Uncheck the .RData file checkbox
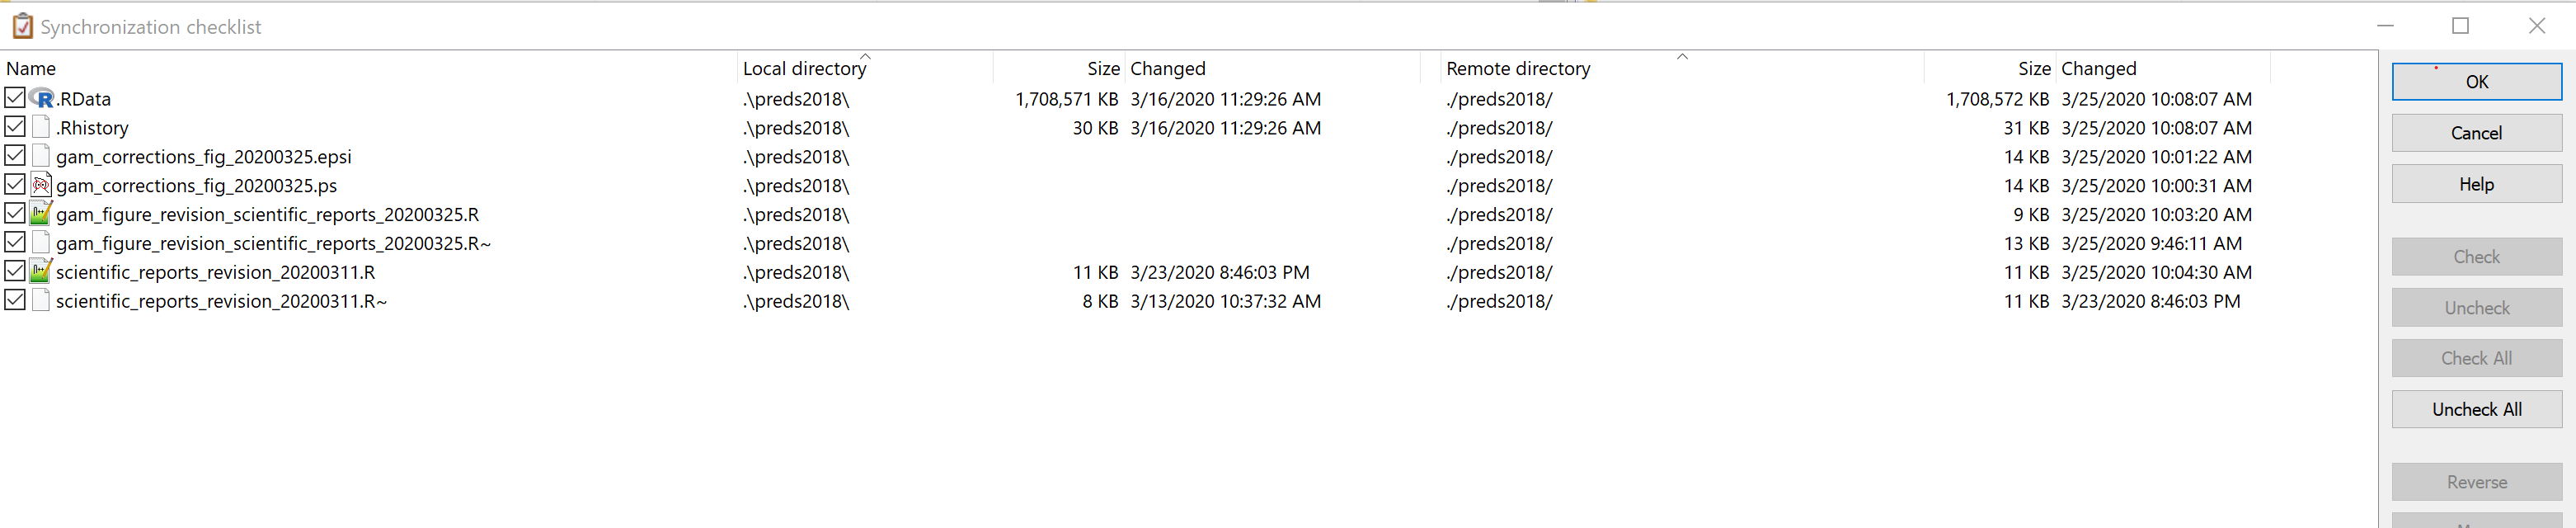 (x=15, y=98)
